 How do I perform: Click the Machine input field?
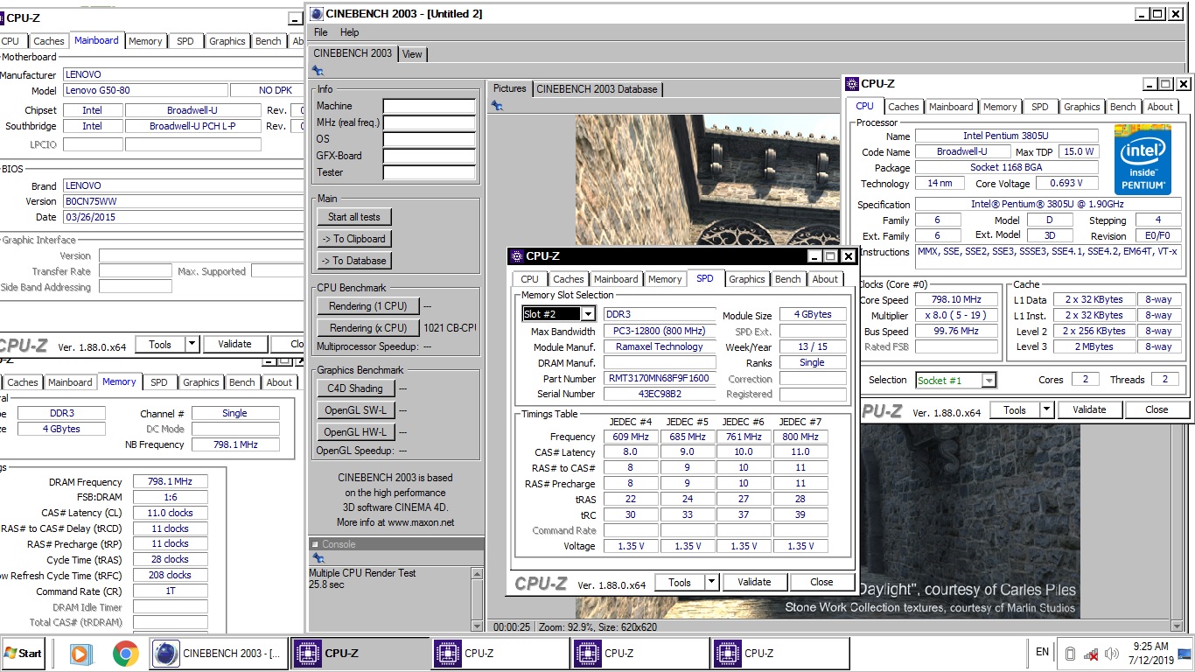(x=430, y=106)
